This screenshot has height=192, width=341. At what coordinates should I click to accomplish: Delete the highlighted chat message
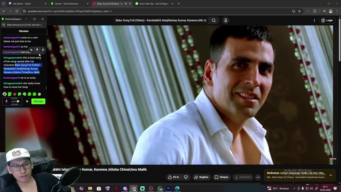click(43, 50)
